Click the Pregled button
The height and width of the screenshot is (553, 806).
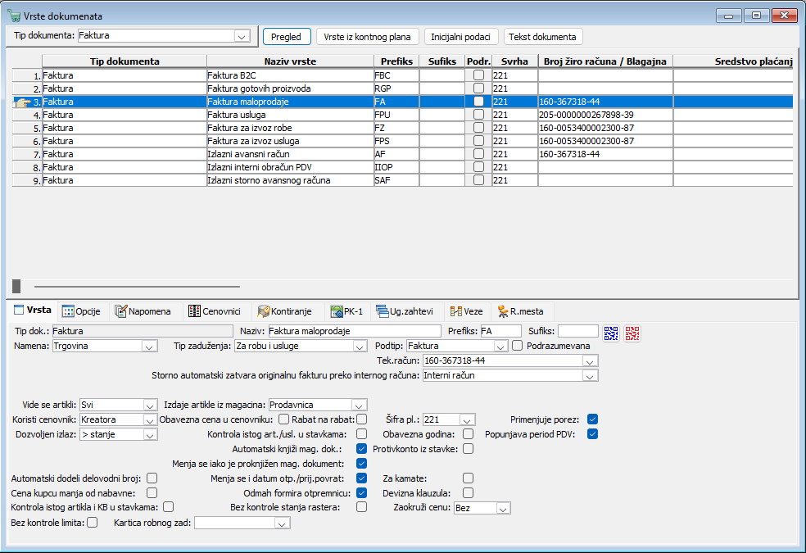point(287,37)
